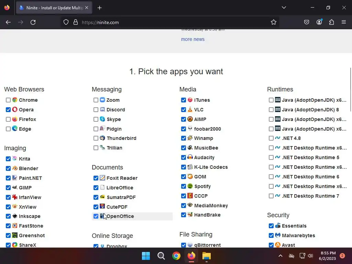352x264 pixels.
Task: Uncheck the LibreOffice checkbox
Action: [x=96, y=188]
